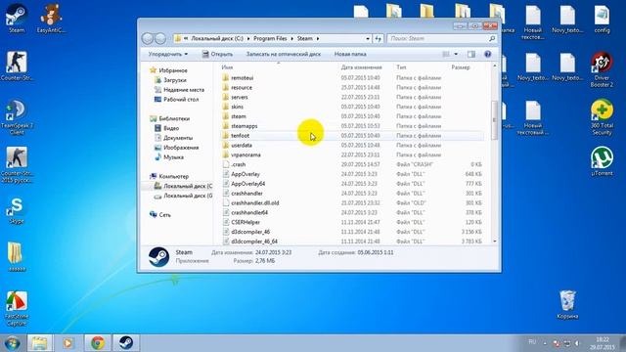The width and height of the screenshot is (626, 352).
Task: Click the Program Files breadcrumb segment
Action: [270, 39]
